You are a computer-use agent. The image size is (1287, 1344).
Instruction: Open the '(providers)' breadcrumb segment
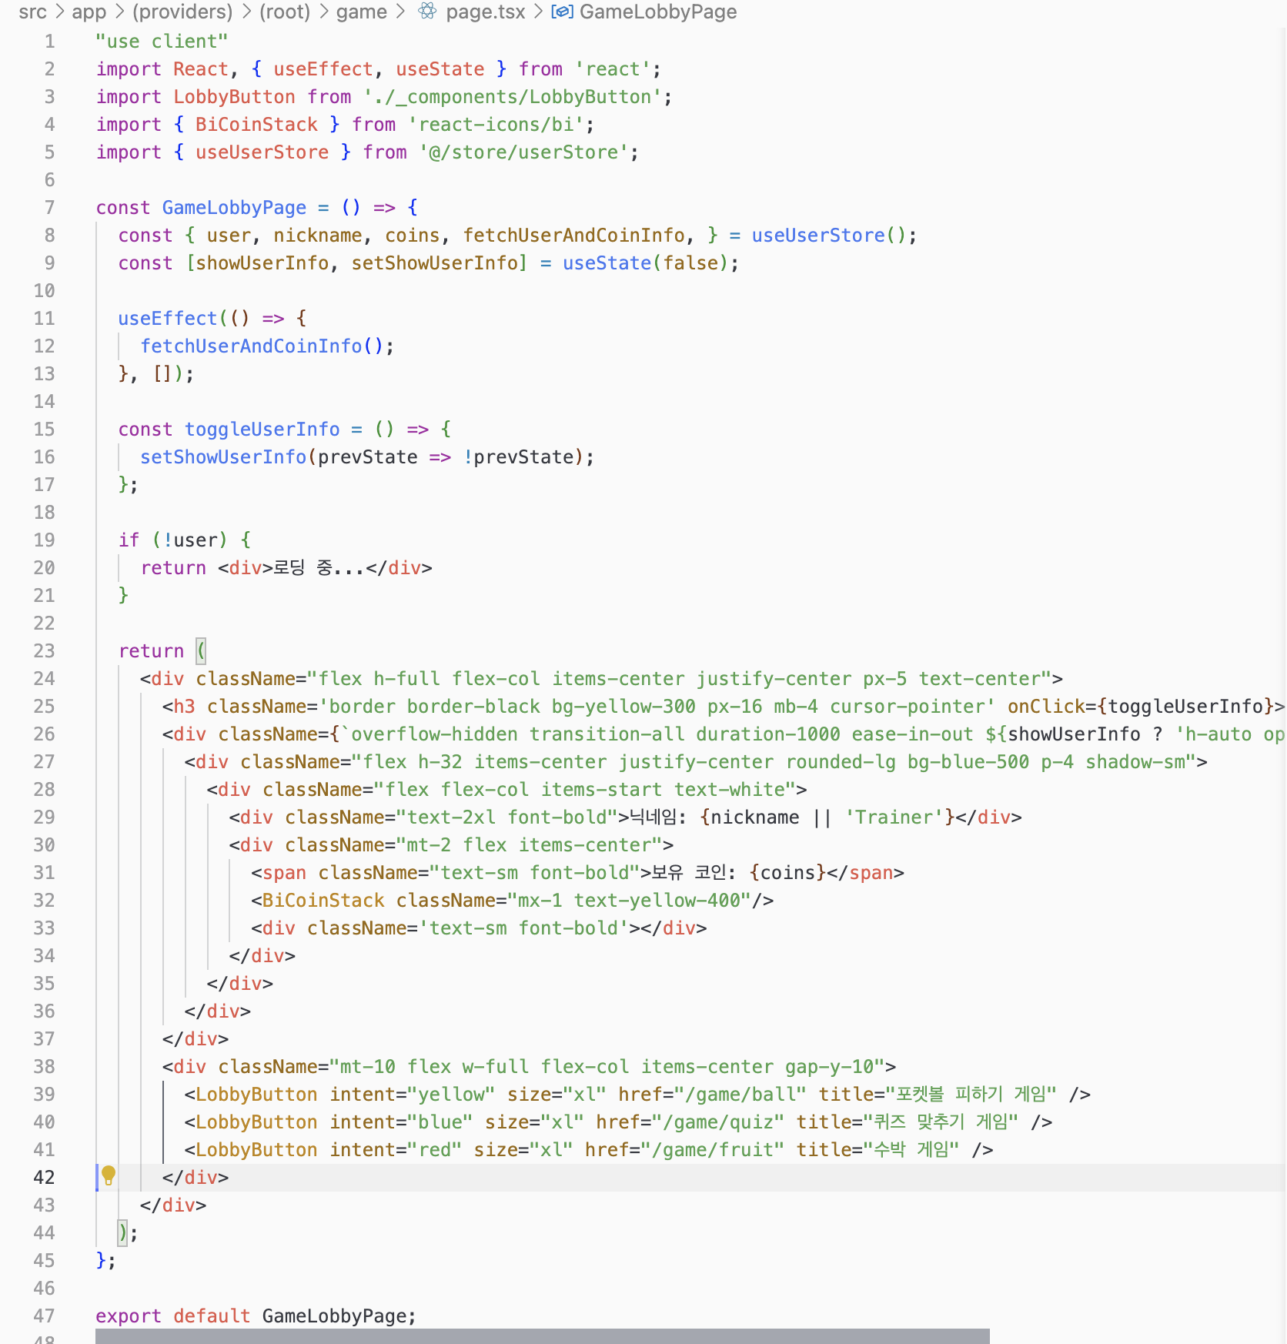pos(182,12)
